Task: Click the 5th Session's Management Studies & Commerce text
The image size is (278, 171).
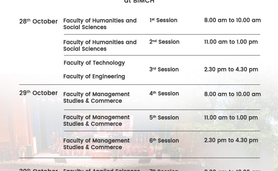Action: 96,120
